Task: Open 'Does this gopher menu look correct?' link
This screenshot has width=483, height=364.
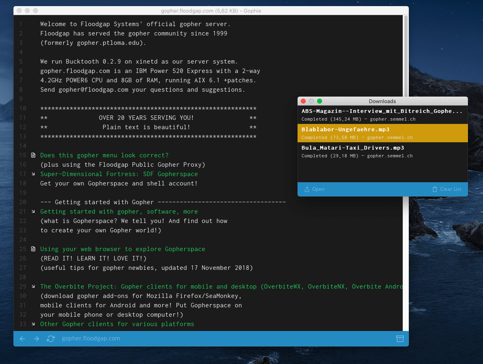Action: pyautogui.click(x=104, y=155)
